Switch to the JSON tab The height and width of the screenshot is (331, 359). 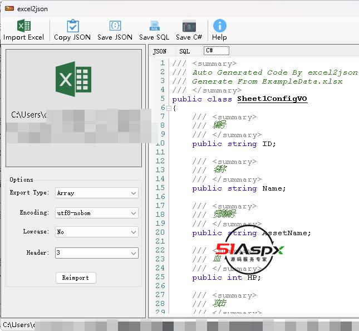click(160, 51)
